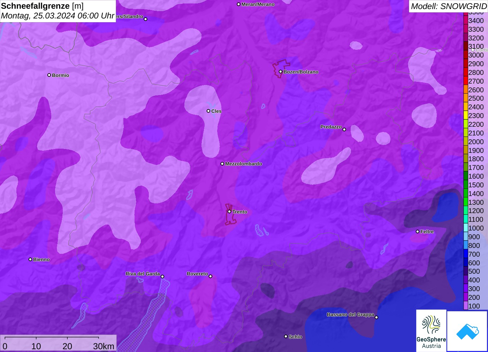Click the legend value '1100'
Viewport: 488px width, 352px height.
pyautogui.click(x=476, y=219)
